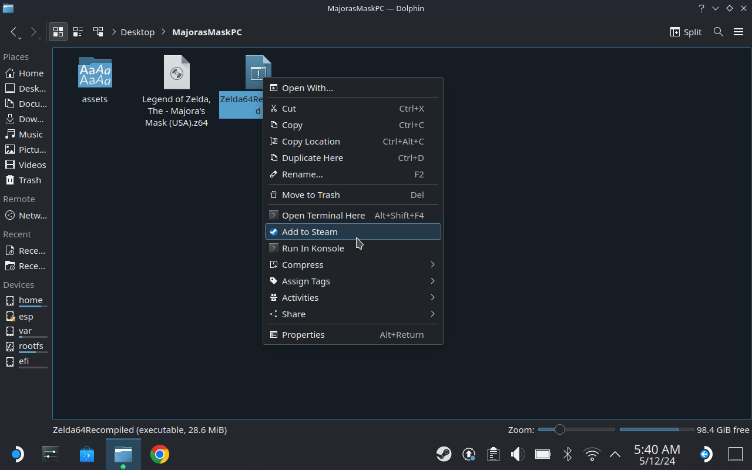
Task: Open clipboard tray icon
Action: pyautogui.click(x=493, y=454)
